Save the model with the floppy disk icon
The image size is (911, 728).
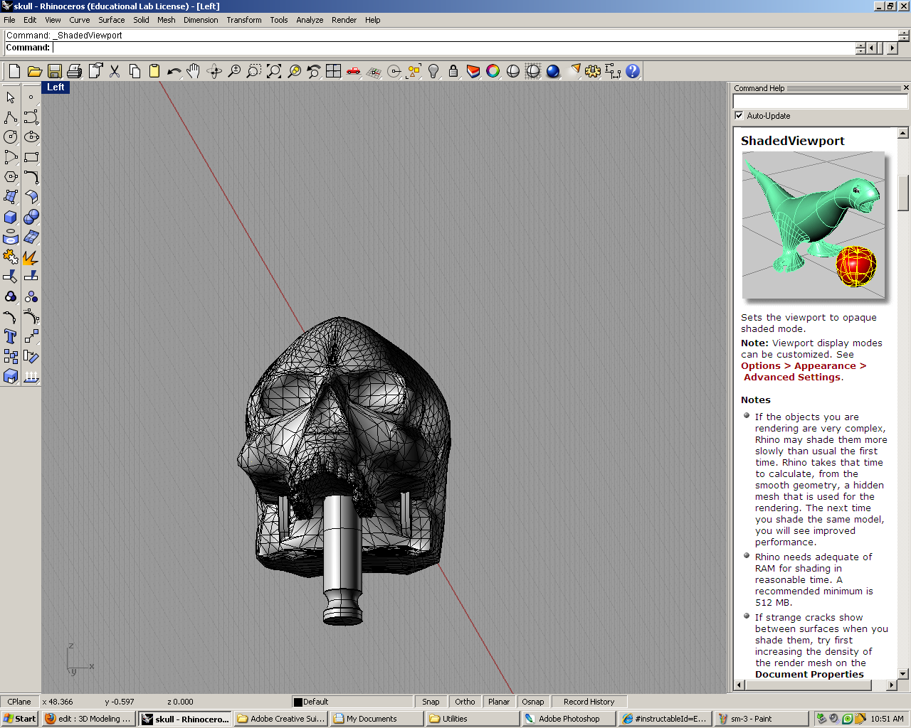[x=54, y=71]
